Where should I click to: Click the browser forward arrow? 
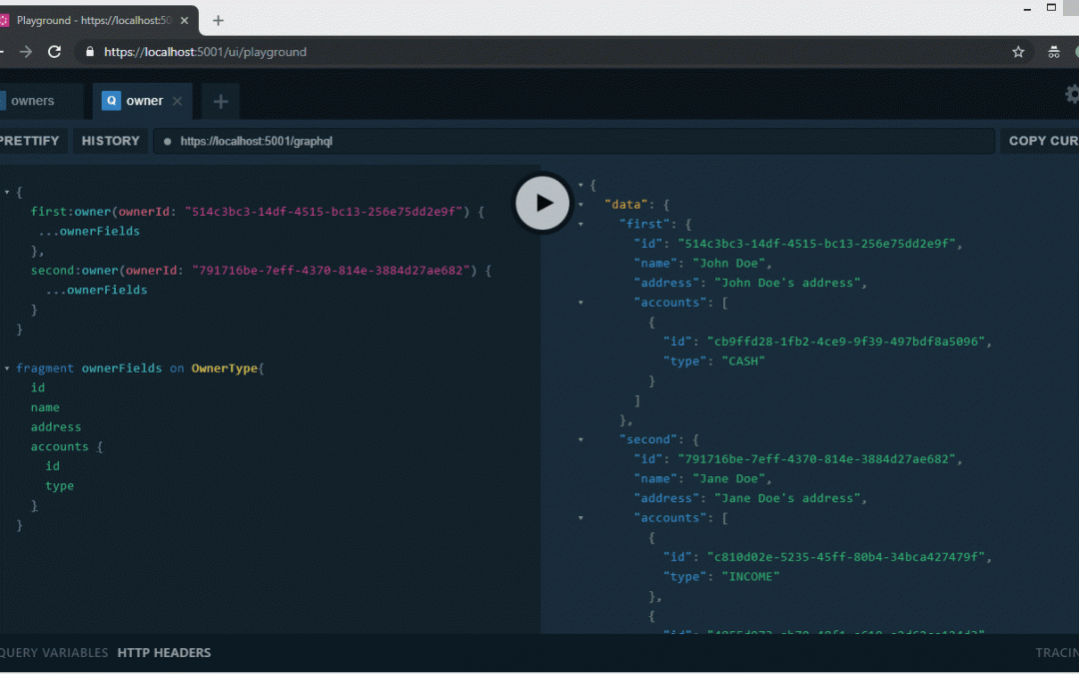(x=26, y=52)
